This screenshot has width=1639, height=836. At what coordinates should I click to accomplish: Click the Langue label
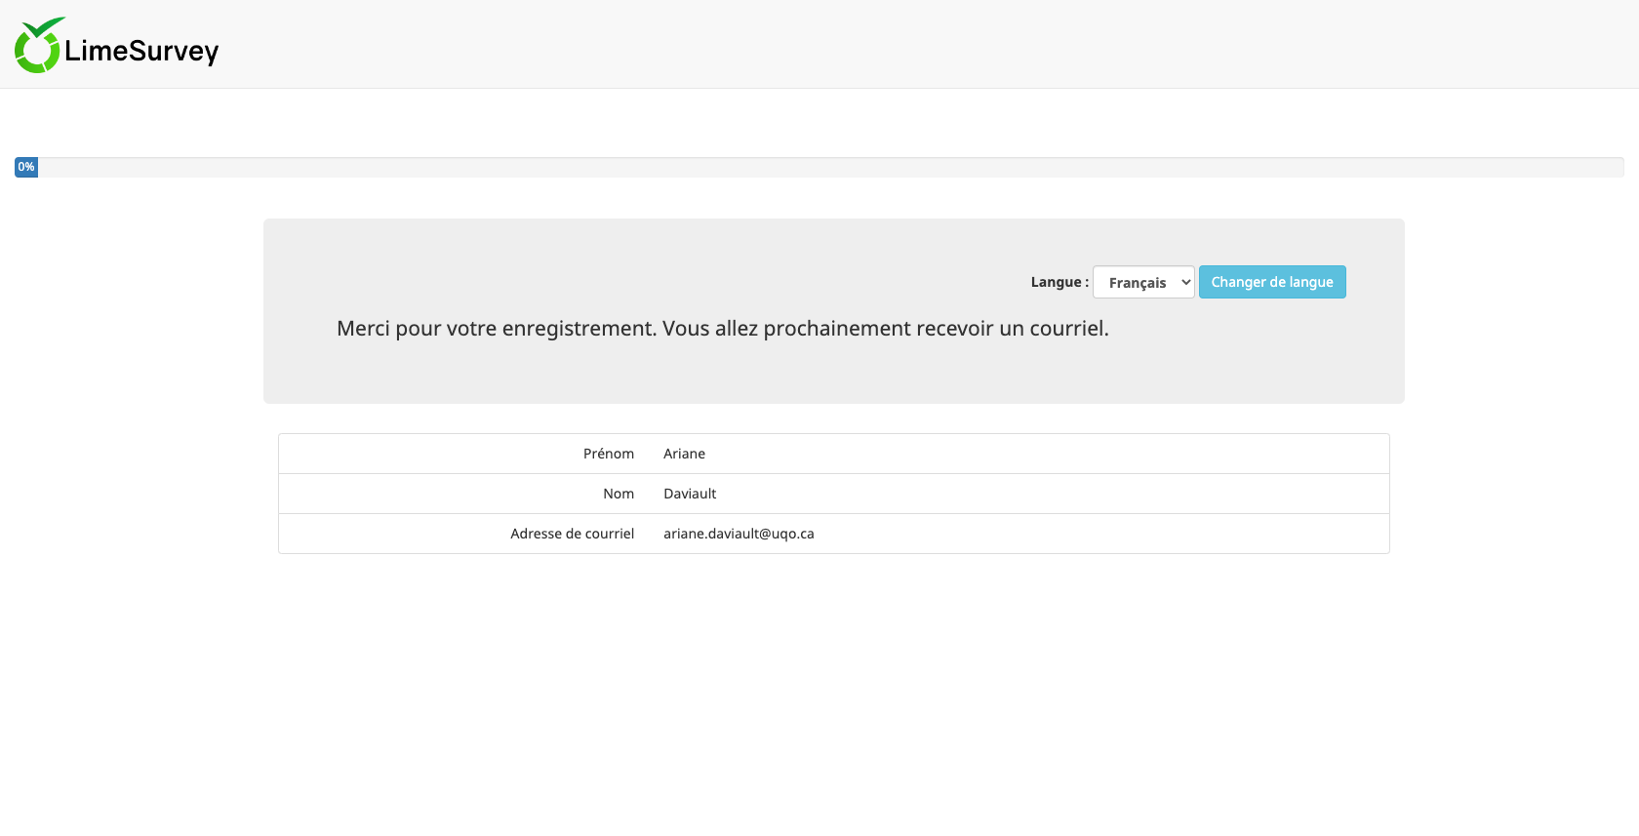(x=1059, y=282)
